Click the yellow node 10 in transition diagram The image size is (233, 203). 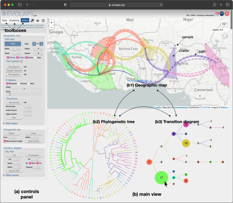click(186, 143)
